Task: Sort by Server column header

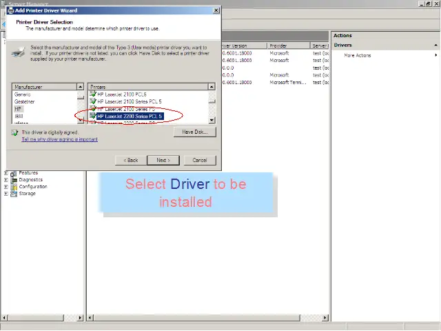Action: pyautogui.click(x=320, y=46)
